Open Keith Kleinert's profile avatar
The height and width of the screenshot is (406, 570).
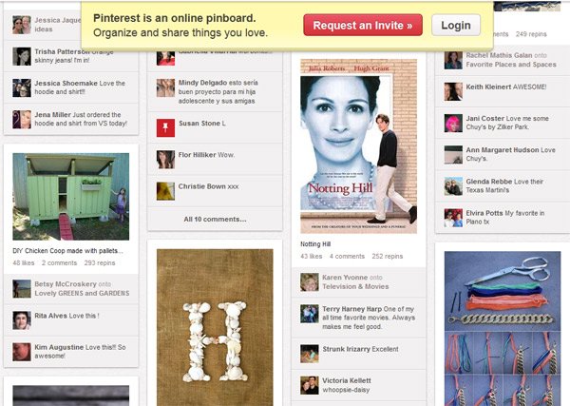click(453, 91)
